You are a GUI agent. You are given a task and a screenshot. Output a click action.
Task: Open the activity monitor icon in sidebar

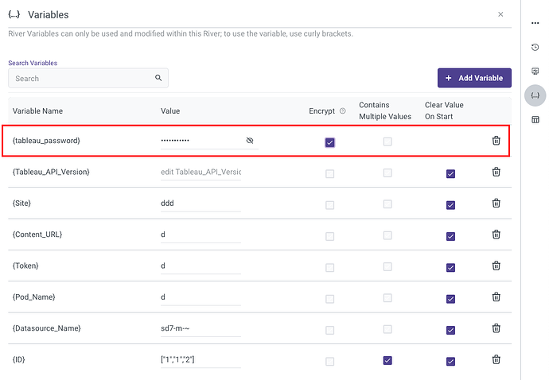[535, 71]
